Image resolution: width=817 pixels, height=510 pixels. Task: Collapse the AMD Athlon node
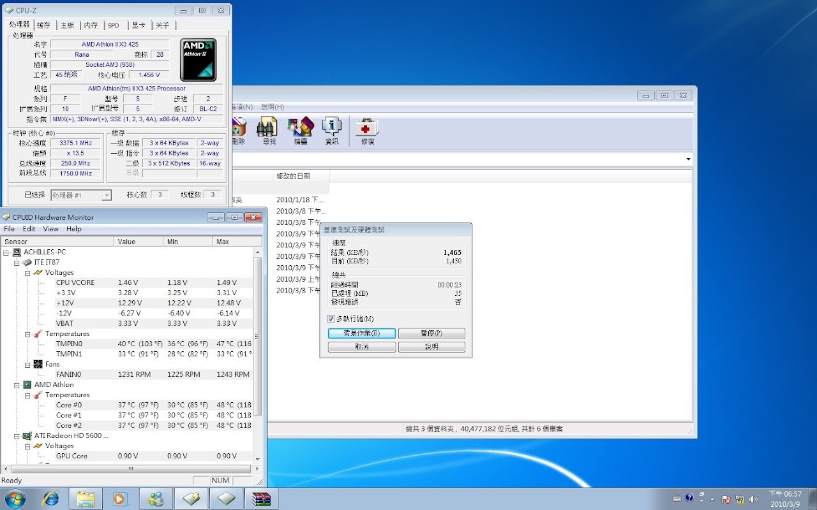[x=17, y=385]
